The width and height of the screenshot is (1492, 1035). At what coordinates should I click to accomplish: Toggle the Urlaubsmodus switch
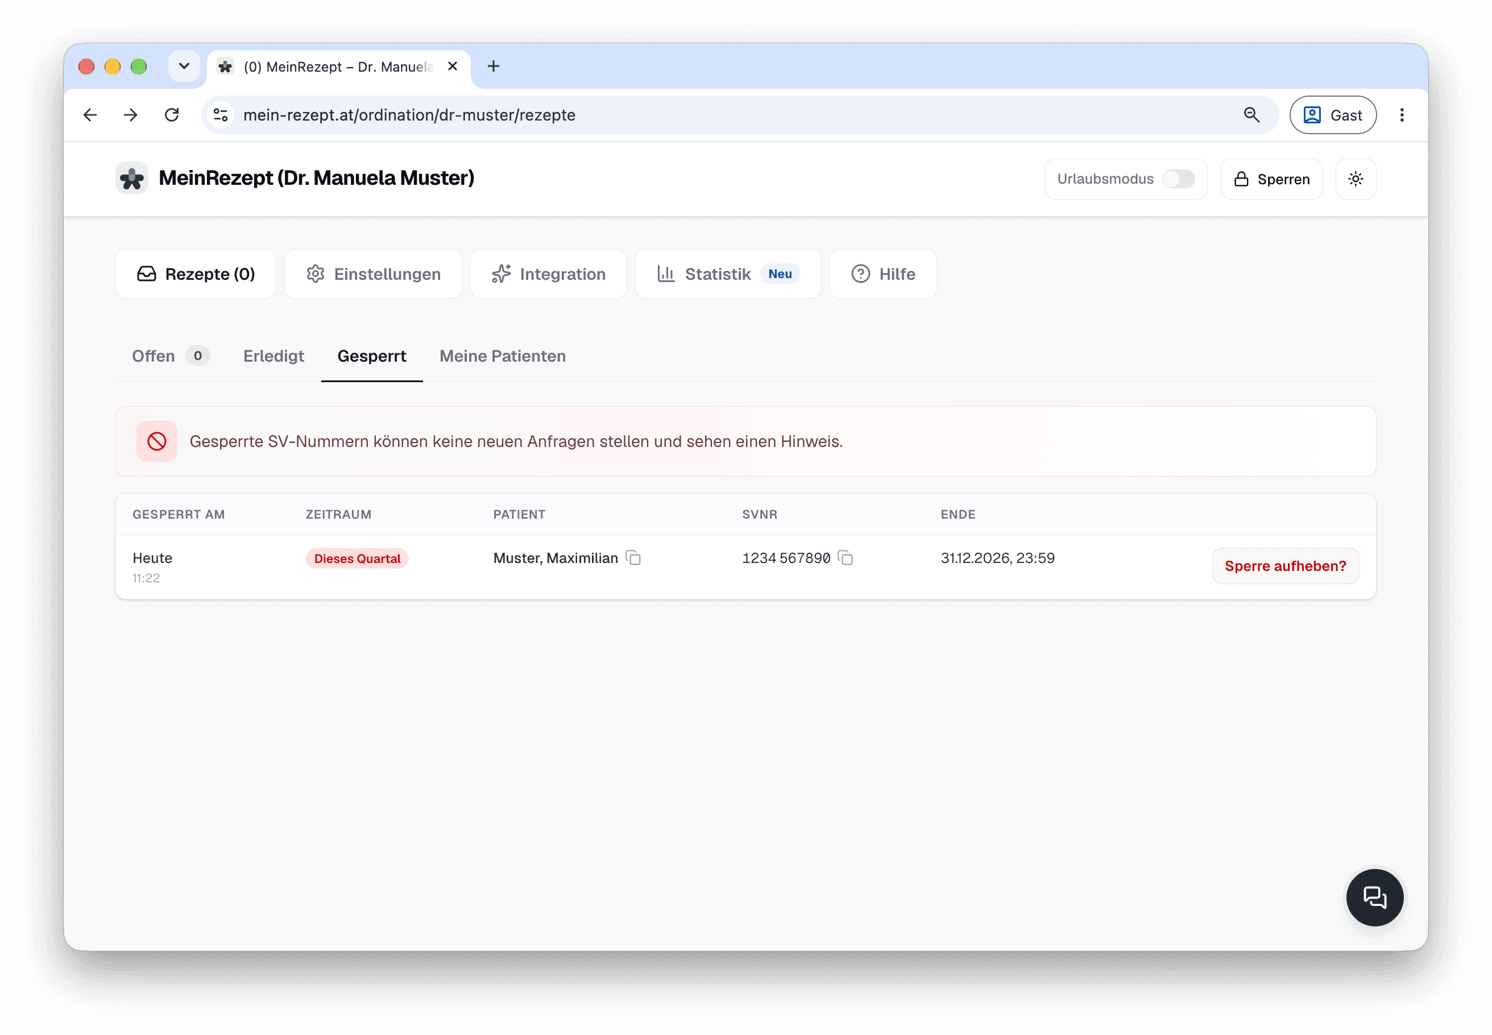(x=1178, y=179)
